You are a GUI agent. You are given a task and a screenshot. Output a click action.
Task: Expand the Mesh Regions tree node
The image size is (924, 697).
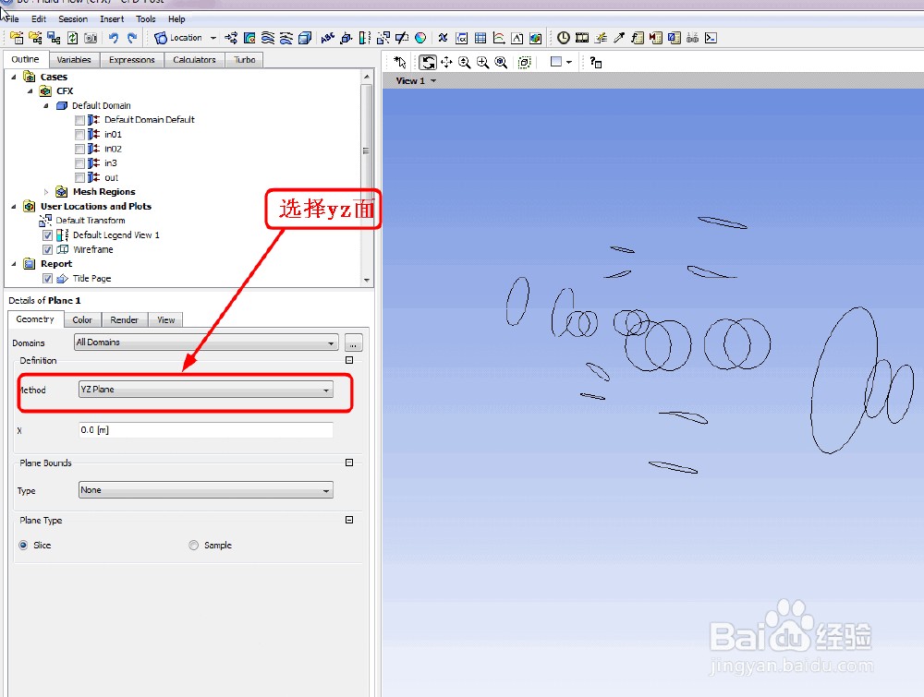coord(46,192)
